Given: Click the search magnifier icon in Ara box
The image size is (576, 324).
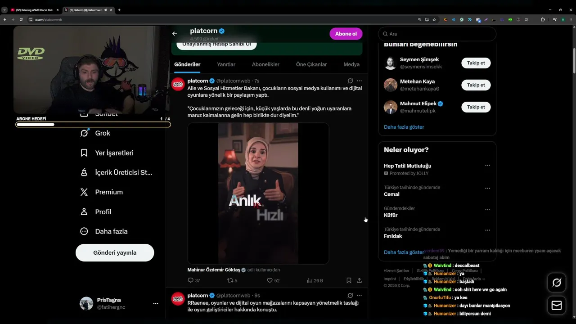Looking at the screenshot, I should click(x=386, y=34).
